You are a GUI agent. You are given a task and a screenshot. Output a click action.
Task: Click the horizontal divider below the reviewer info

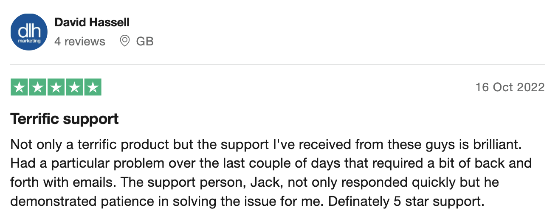pos(278,65)
